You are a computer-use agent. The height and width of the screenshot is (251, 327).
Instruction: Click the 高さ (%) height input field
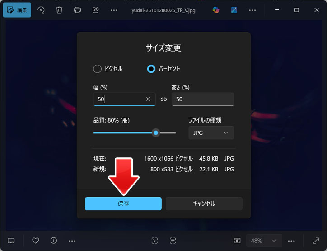[202, 99]
